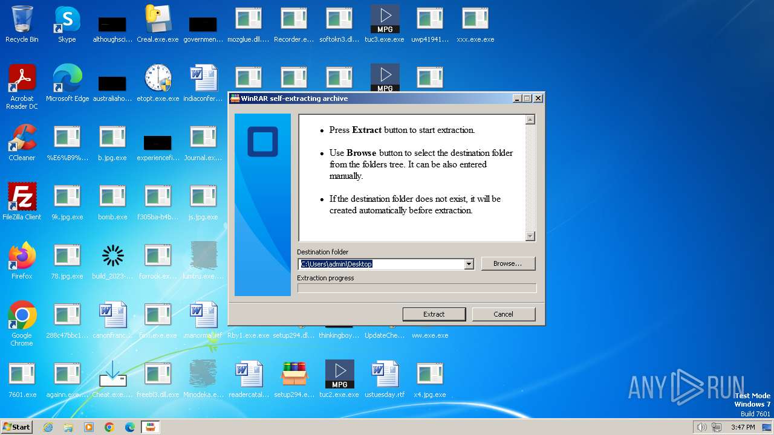
Task: Expand the Destination folder dropdown
Action: click(469, 264)
